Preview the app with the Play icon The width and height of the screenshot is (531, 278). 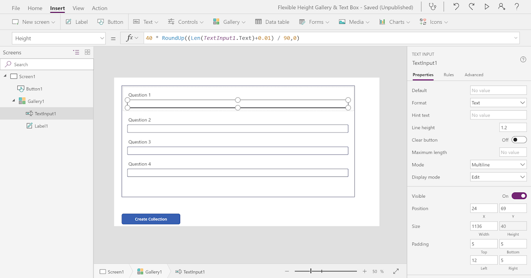(486, 7)
